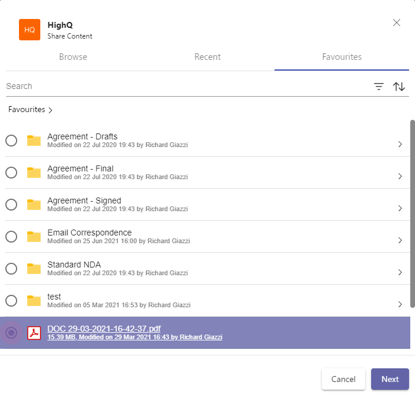Click the test folder icon
This screenshot has height=398, width=415.
pyautogui.click(x=34, y=301)
